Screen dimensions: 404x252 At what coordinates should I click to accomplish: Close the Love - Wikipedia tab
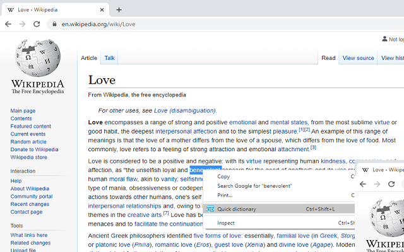pyautogui.click(x=102, y=10)
